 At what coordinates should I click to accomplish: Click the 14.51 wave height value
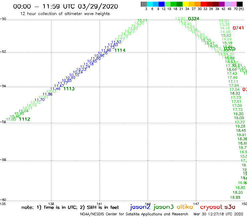click(27, 108)
